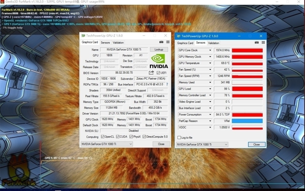Switch to Graphics Card tab in Sensors window
This screenshot has height=191, width=305.
coord(185,43)
